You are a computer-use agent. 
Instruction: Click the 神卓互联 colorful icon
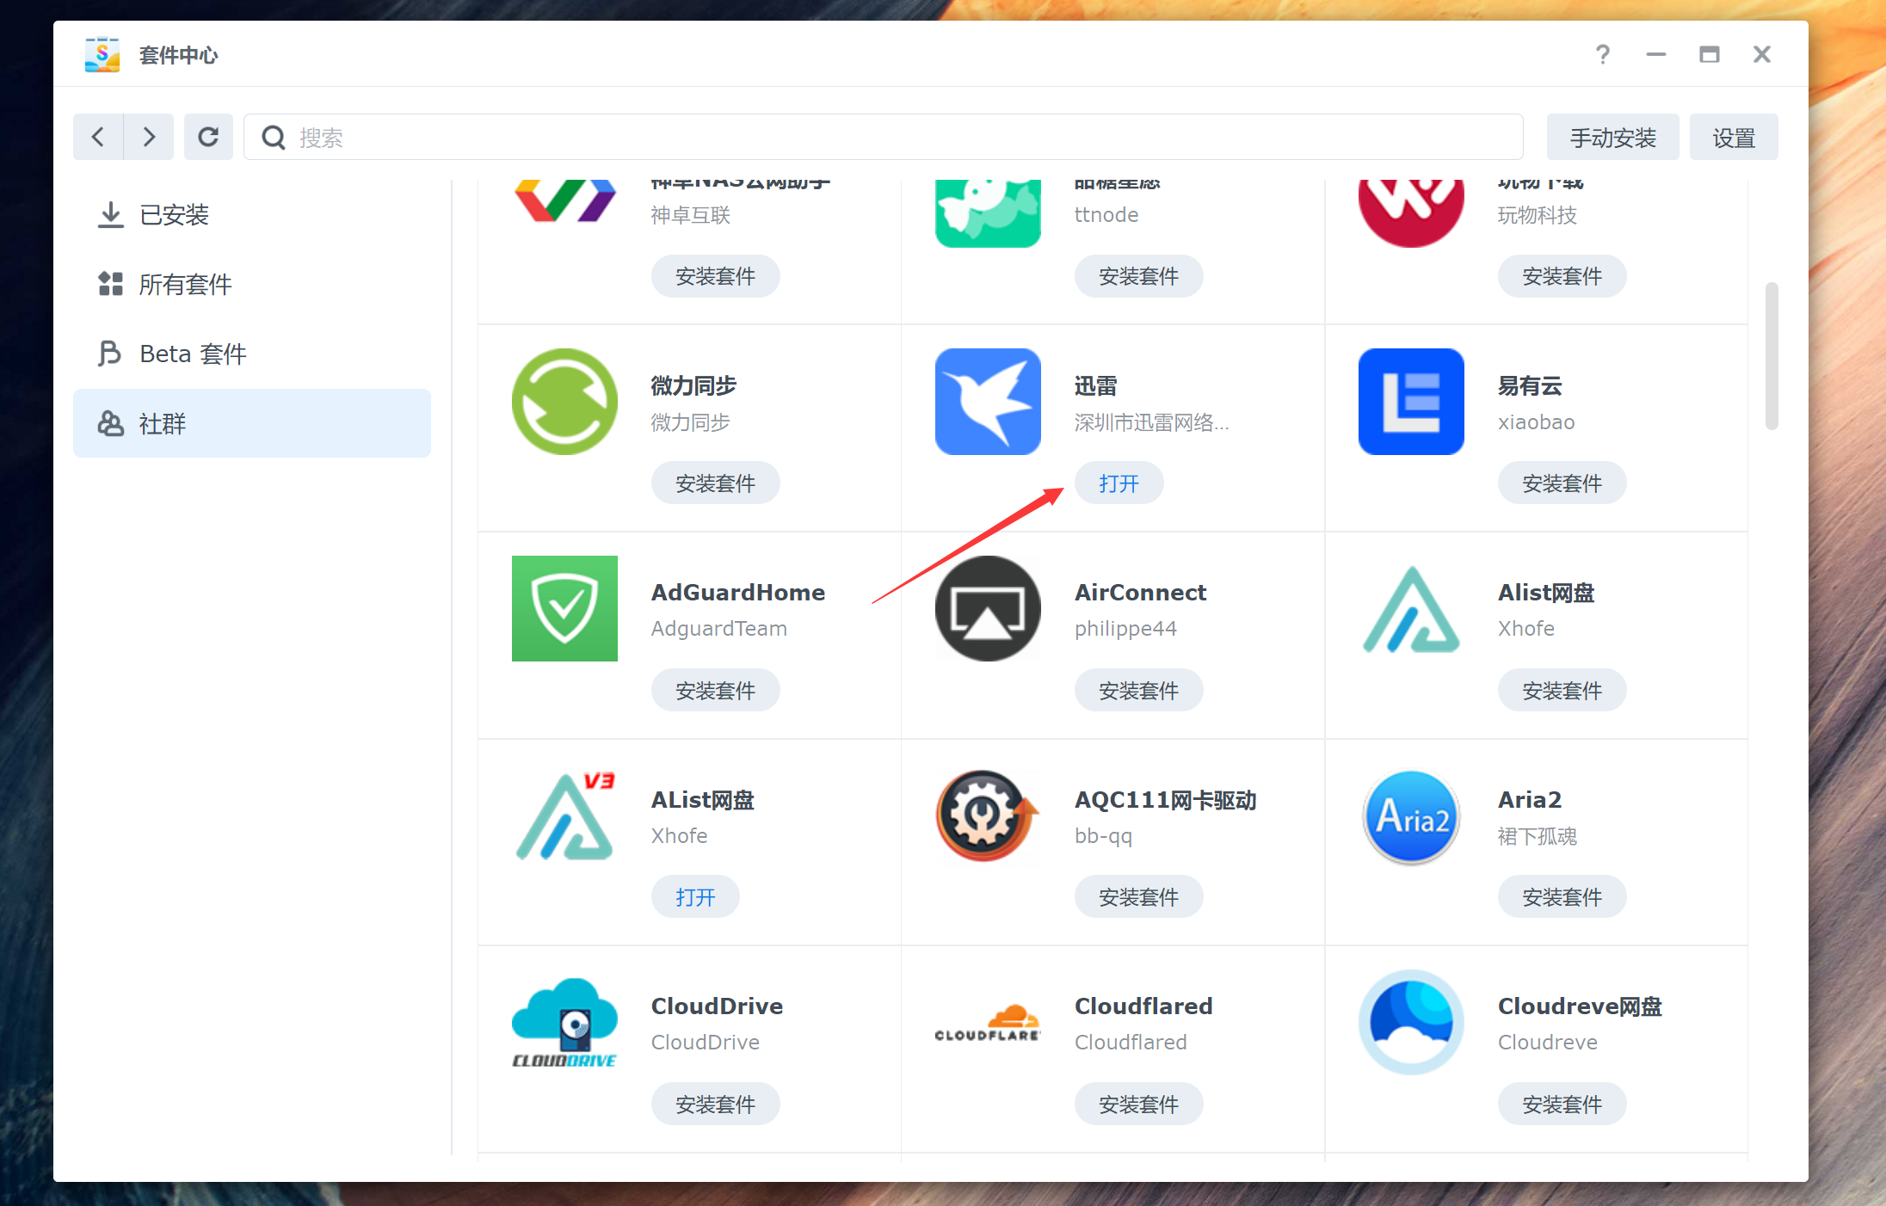click(x=564, y=200)
